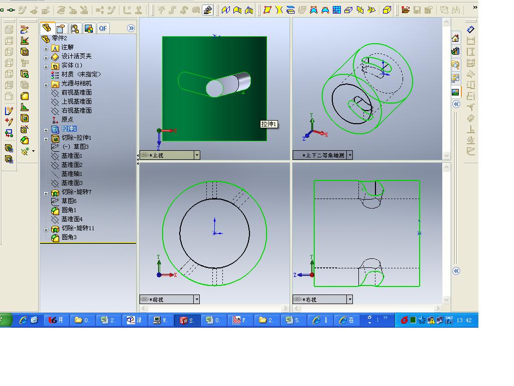
Task: Select 右视基准面 in the feature tree
Action: tap(76, 111)
